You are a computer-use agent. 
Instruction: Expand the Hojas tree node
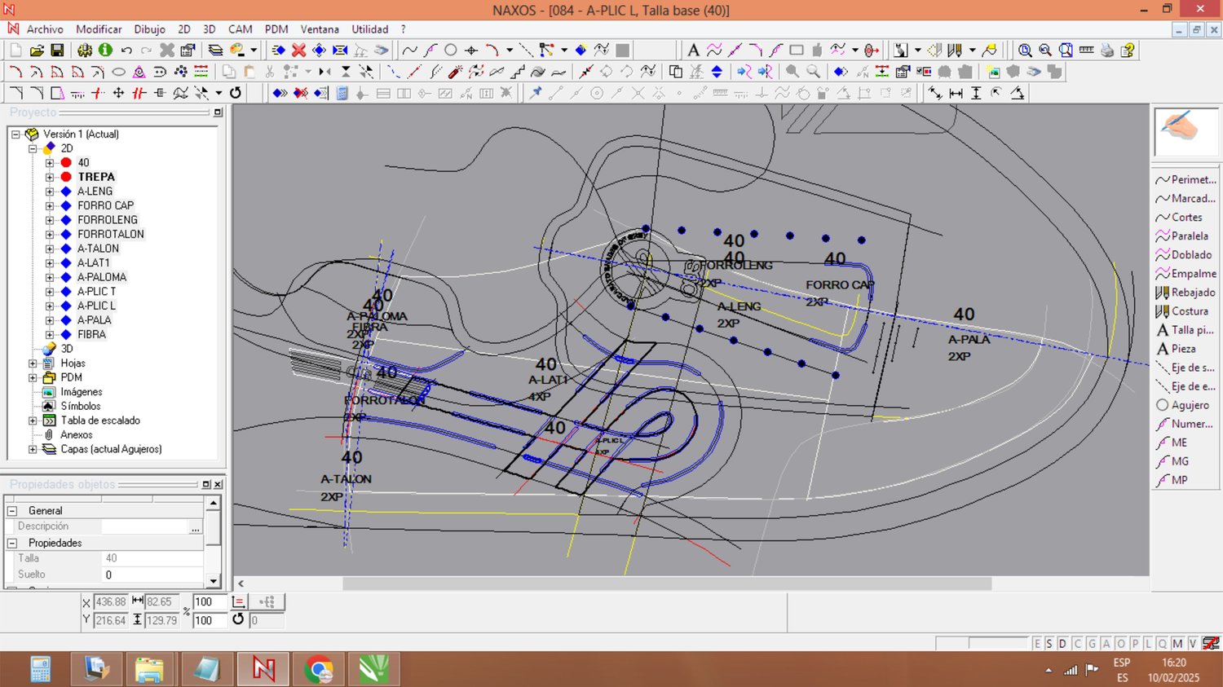click(33, 363)
